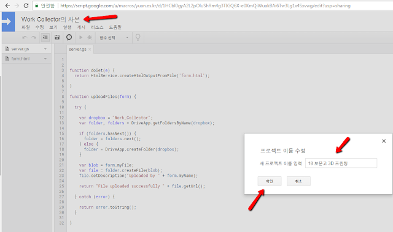Open the 보기 menu

(x=53, y=27)
